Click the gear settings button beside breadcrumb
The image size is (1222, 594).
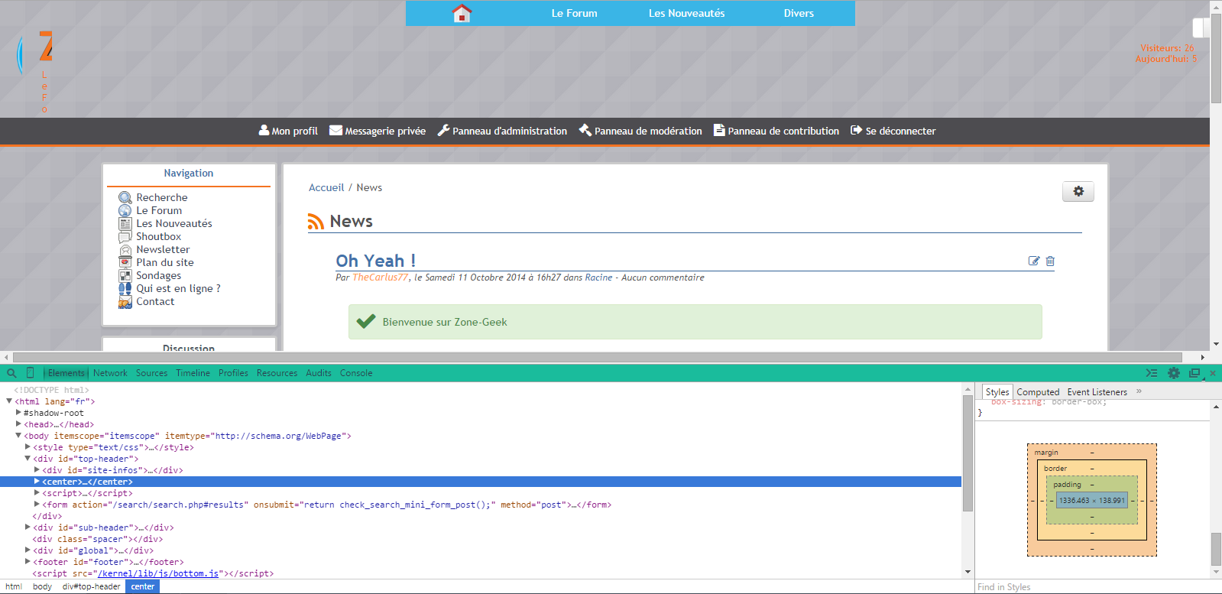tap(1078, 191)
